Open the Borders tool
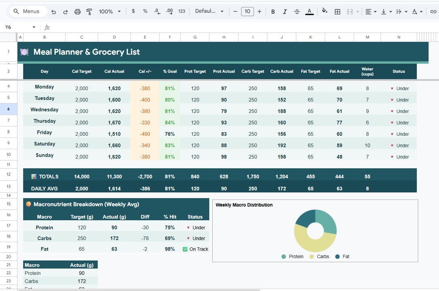The width and height of the screenshot is (439, 291). tap(337, 11)
